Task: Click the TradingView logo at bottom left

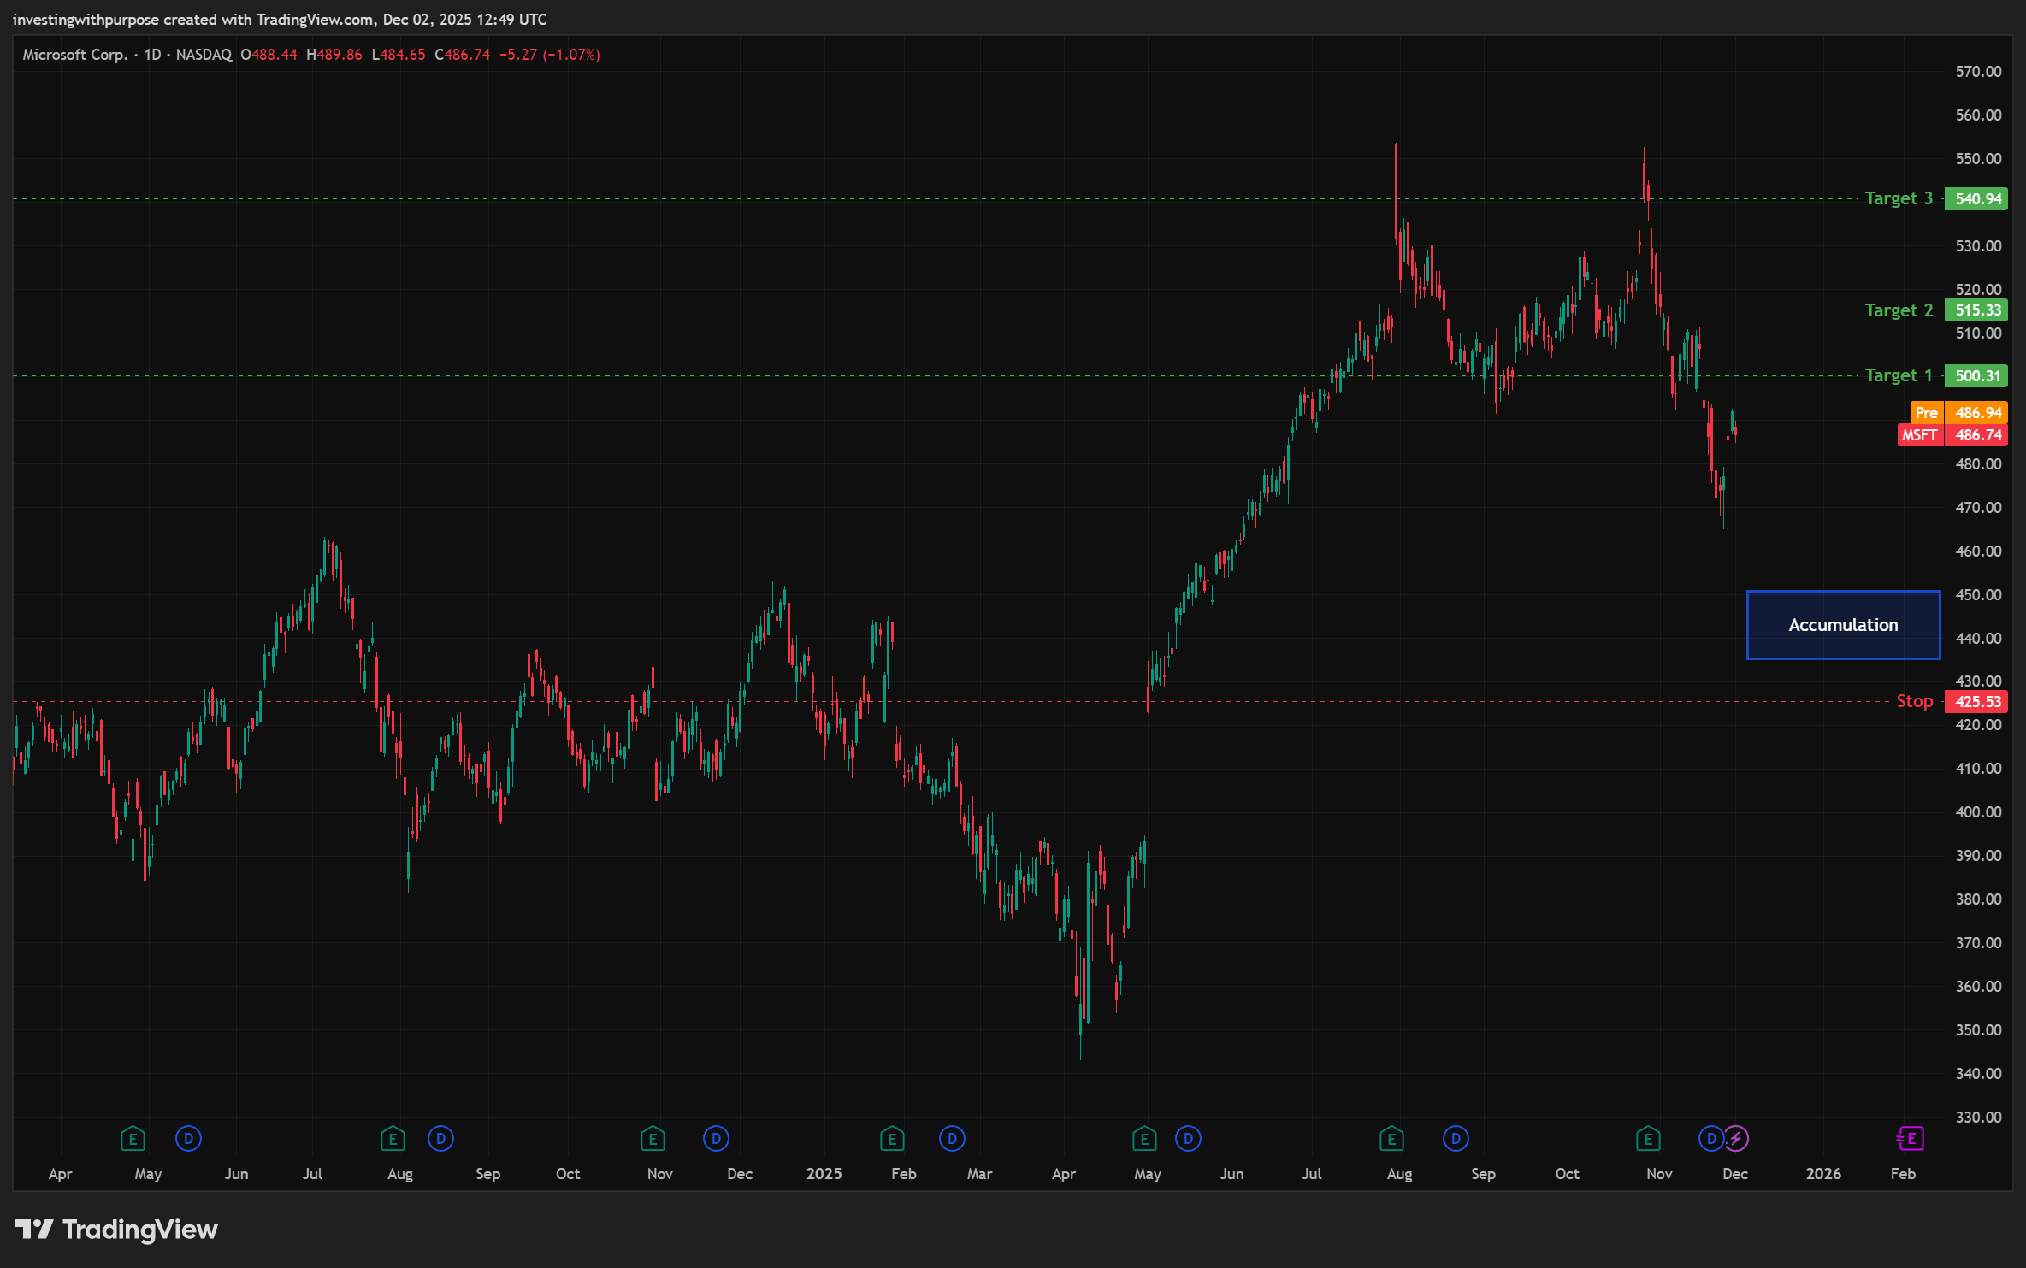Action: 116,1230
